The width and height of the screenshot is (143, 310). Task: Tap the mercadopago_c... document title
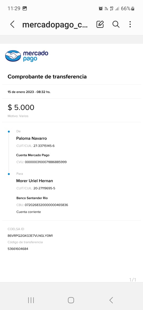55,25
